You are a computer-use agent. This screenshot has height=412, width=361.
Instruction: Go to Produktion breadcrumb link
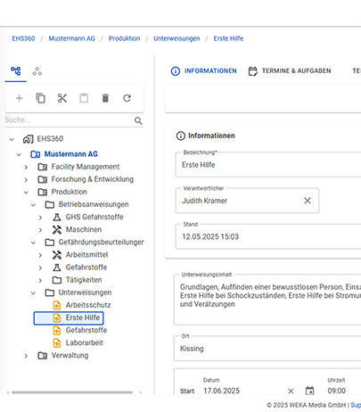[x=124, y=38]
